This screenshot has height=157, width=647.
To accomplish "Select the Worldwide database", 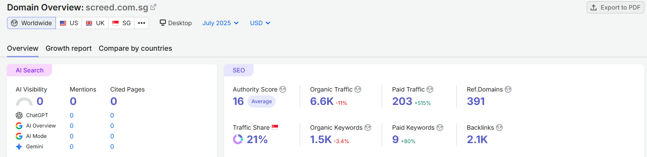I will (31, 23).
